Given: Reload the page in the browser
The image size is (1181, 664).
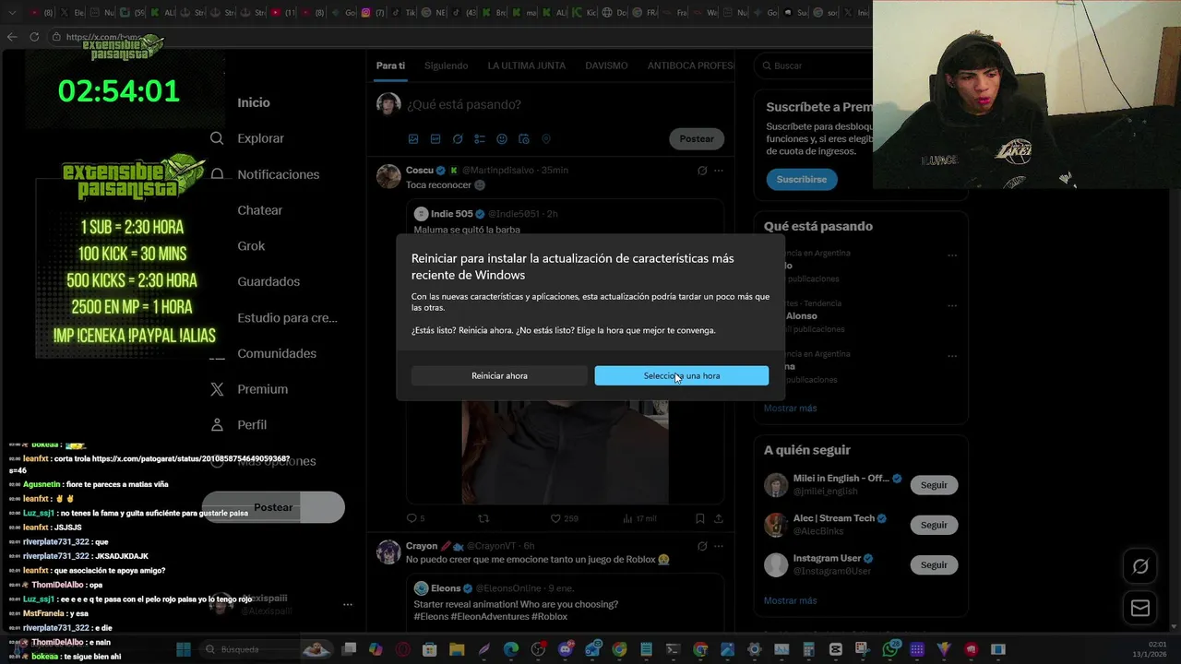Looking at the screenshot, I should (x=34, y=37).
